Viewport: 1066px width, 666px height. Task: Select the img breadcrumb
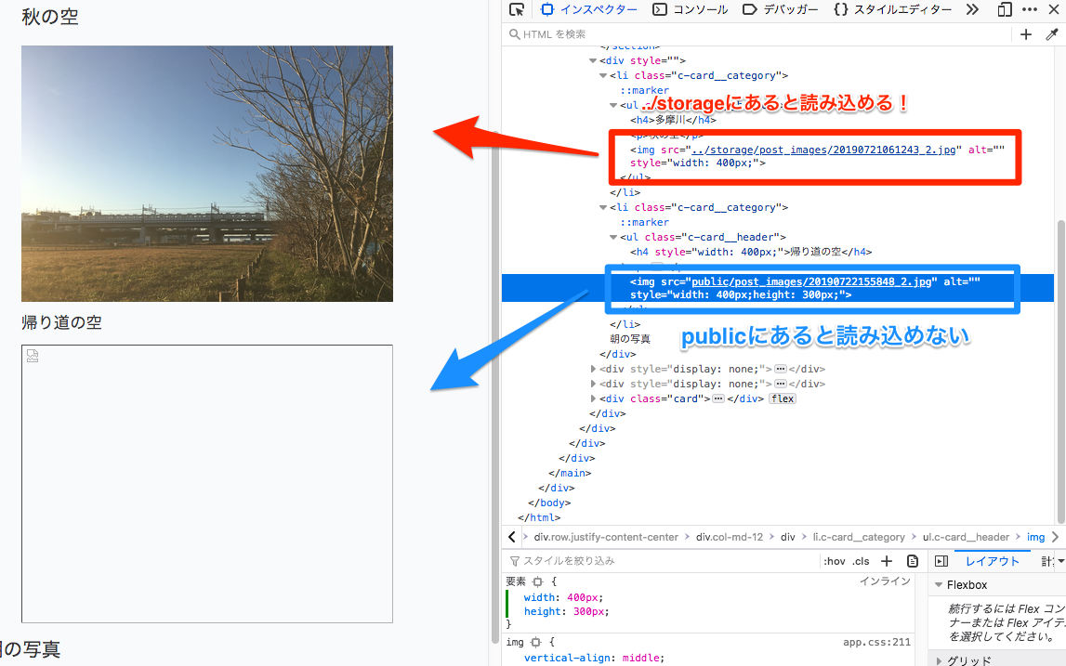1035,537
